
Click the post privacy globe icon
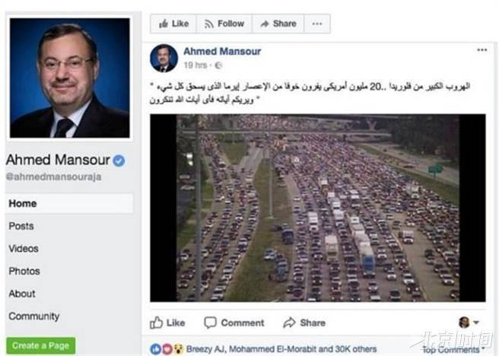[x=218, y=65]
